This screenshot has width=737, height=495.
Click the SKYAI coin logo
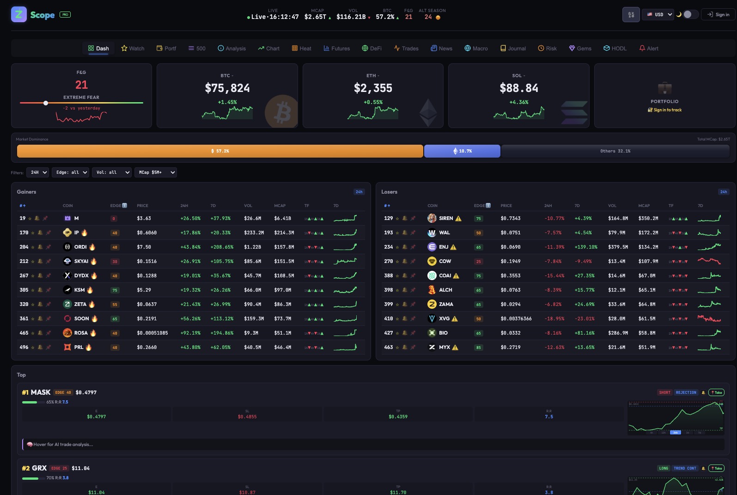coord(67,261)
